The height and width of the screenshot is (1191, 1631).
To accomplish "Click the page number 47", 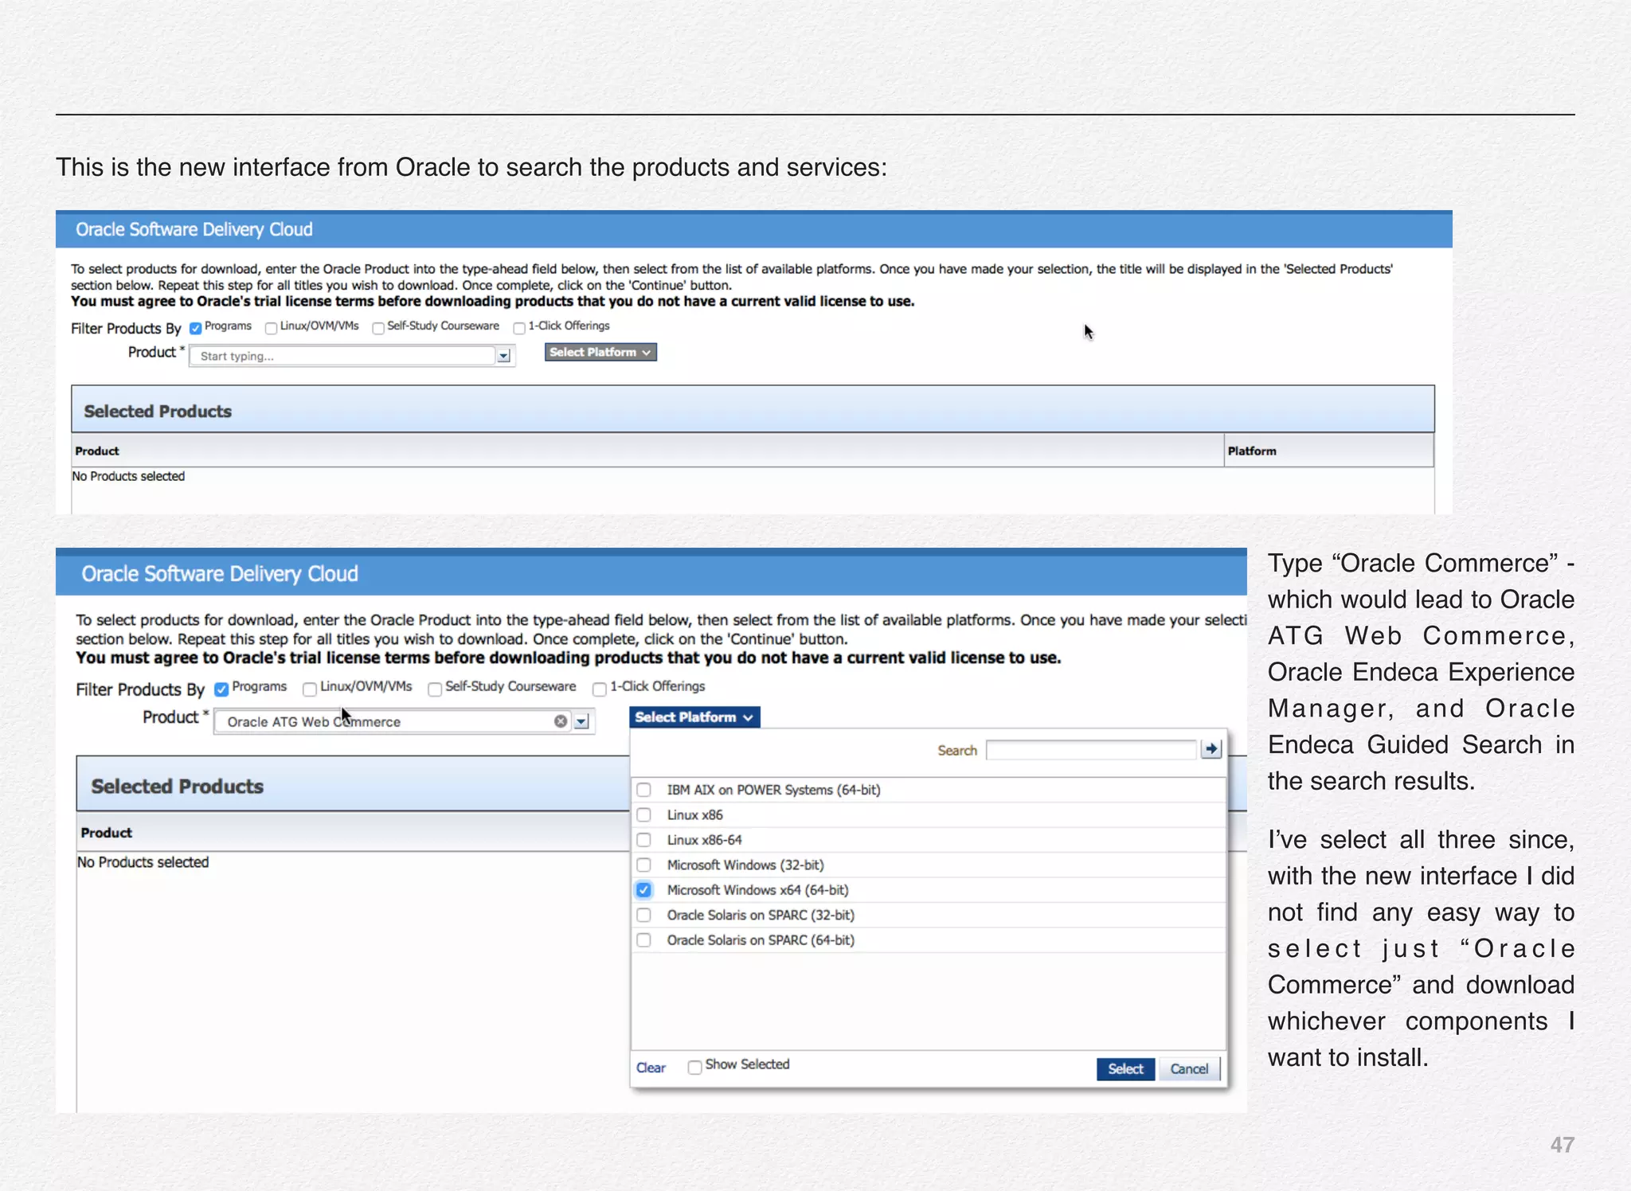I will pyautogui.click(x=1562, y=1145).
